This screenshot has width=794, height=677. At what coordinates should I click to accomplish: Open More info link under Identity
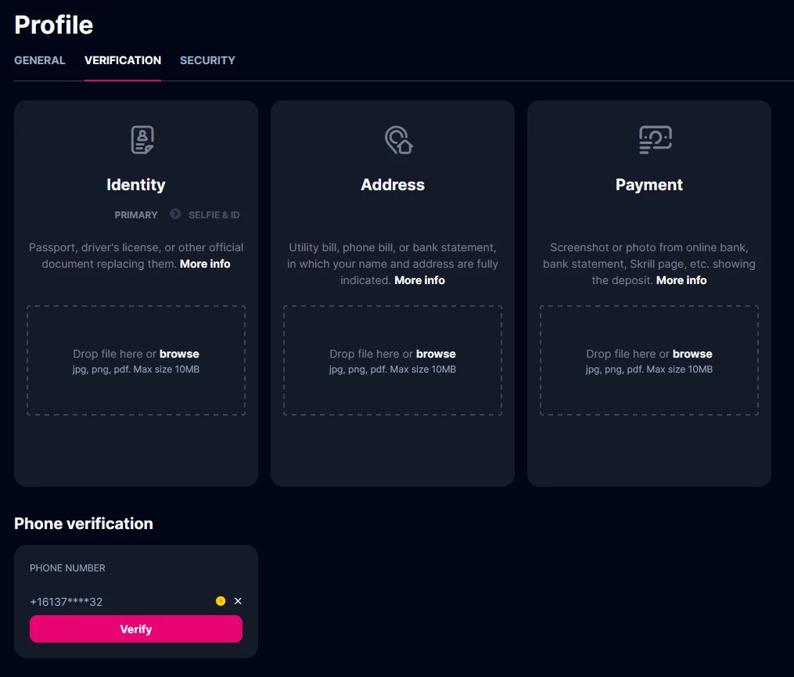point(205,264)
